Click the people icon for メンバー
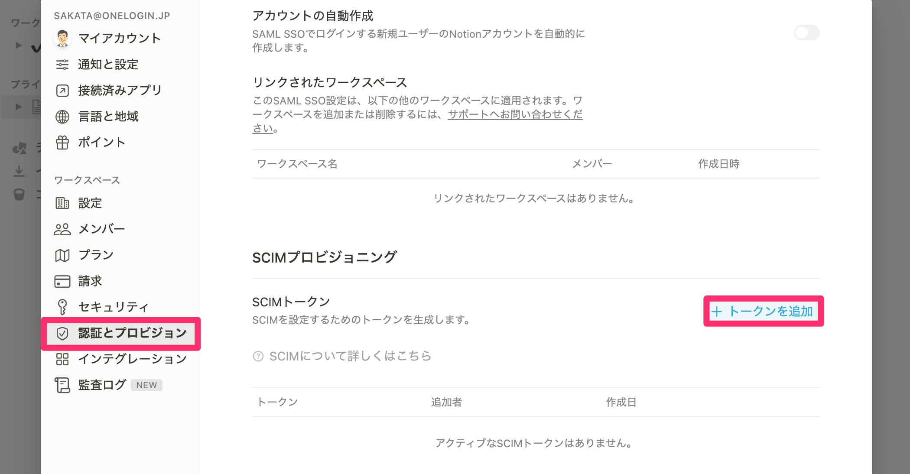910x474 pixels. coord(62,229)
